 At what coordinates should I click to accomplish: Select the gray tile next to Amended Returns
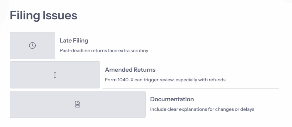point(55,75)
